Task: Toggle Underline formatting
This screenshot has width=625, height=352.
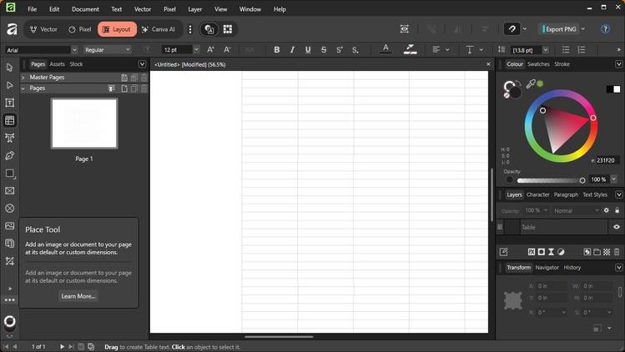Action: click(x=308, y=49)
